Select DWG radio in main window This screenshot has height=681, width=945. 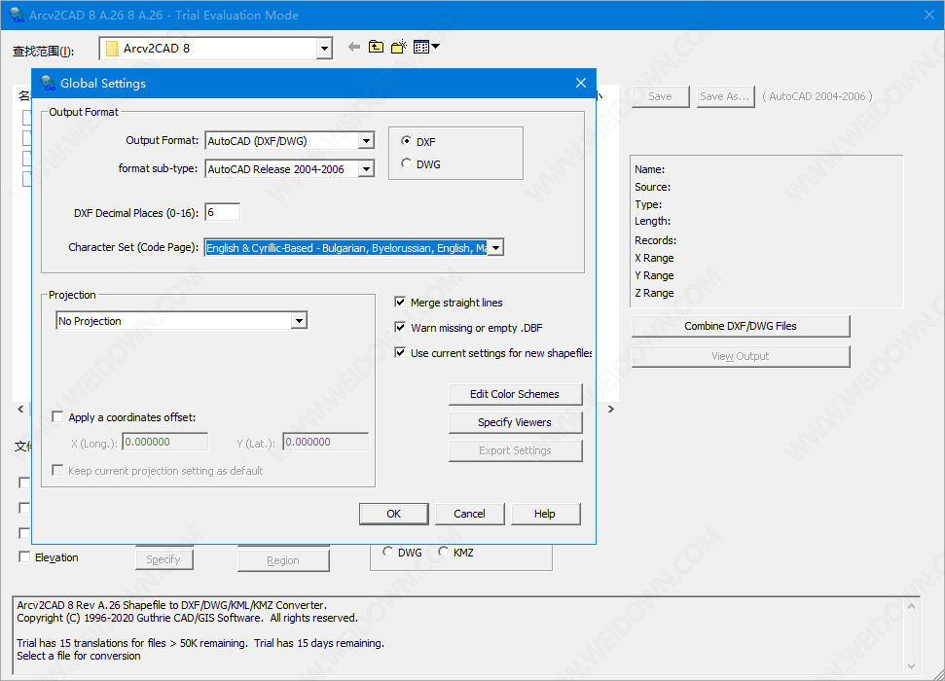[387, 552]
